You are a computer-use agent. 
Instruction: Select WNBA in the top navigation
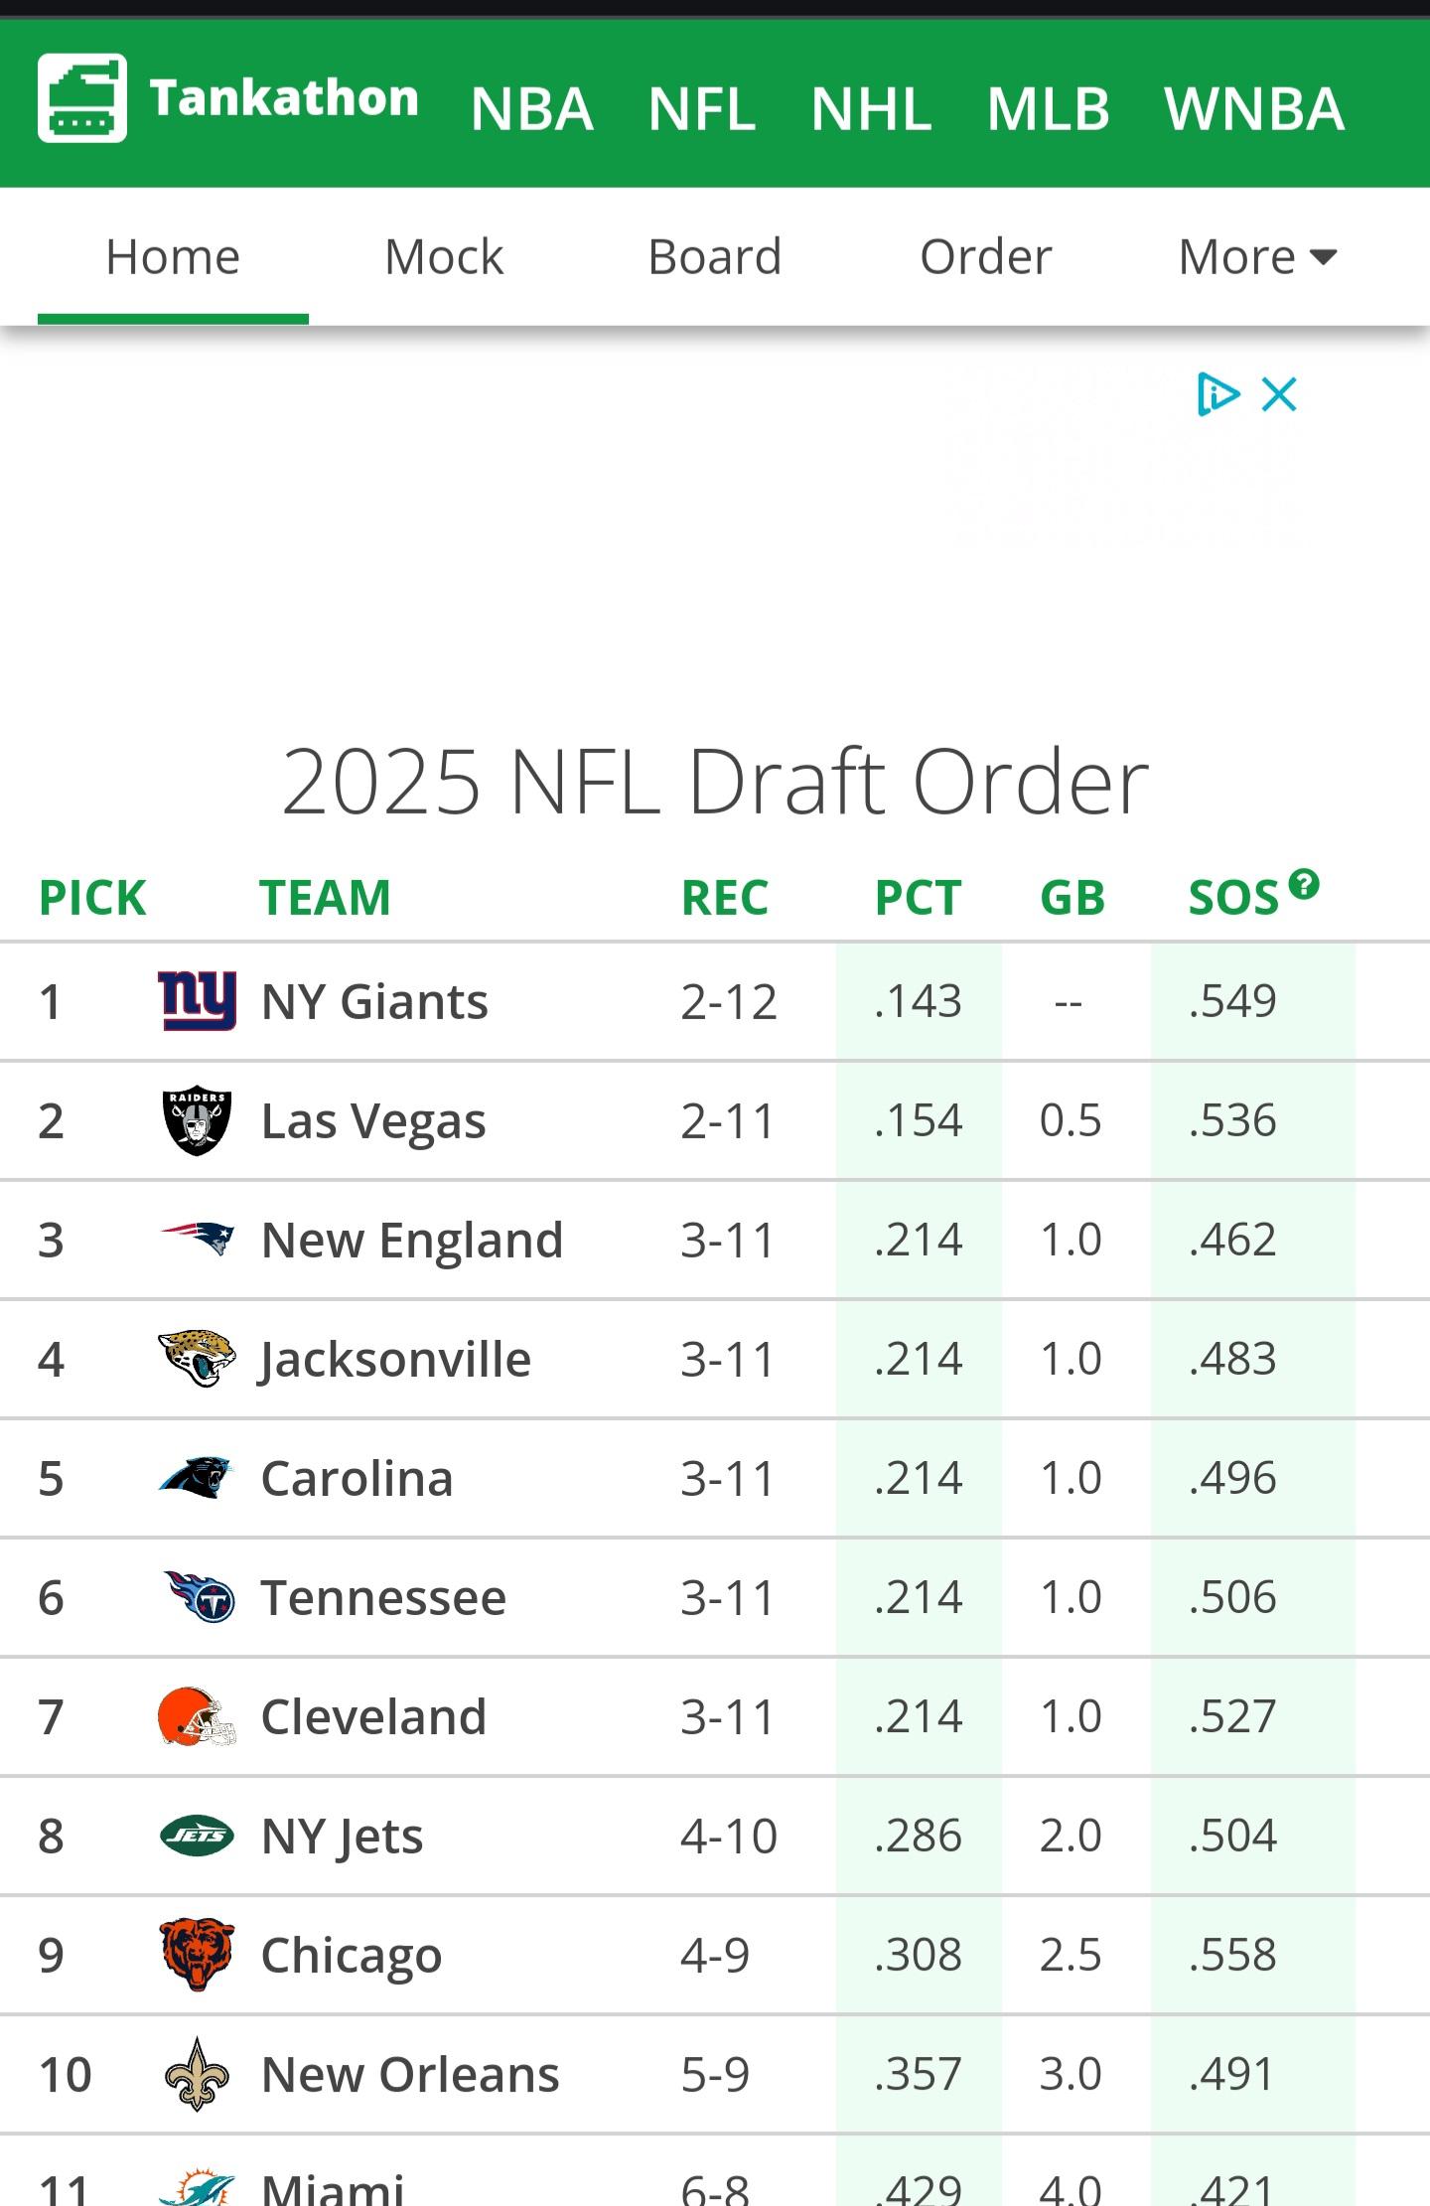click(1254, 108)
